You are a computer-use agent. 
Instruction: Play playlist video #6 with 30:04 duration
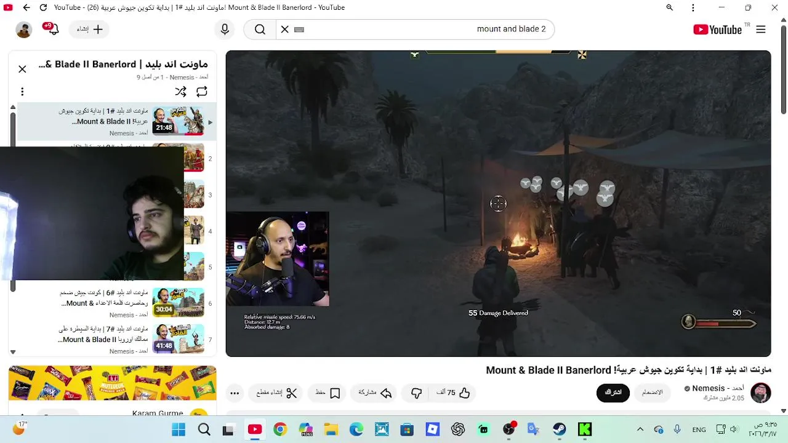(x=178, y=303)
